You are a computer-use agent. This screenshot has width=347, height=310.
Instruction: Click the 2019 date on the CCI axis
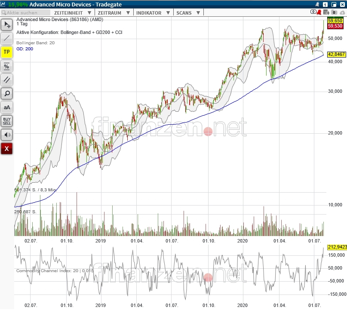(101, 305)
